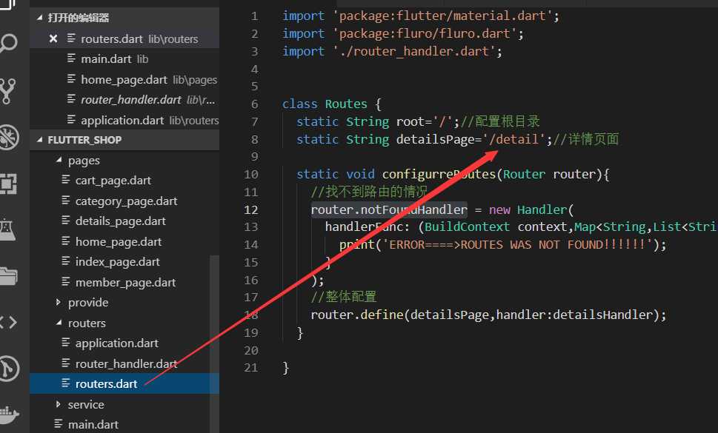This screenshot has height=433, width=718.
Task: Collapse the pages folder
Action: [59, 160]
